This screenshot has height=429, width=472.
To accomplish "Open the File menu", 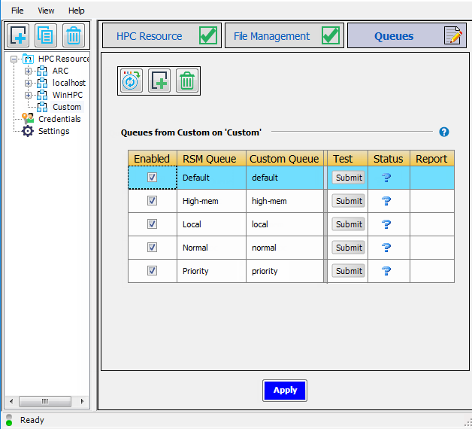I will pos(17,11).
